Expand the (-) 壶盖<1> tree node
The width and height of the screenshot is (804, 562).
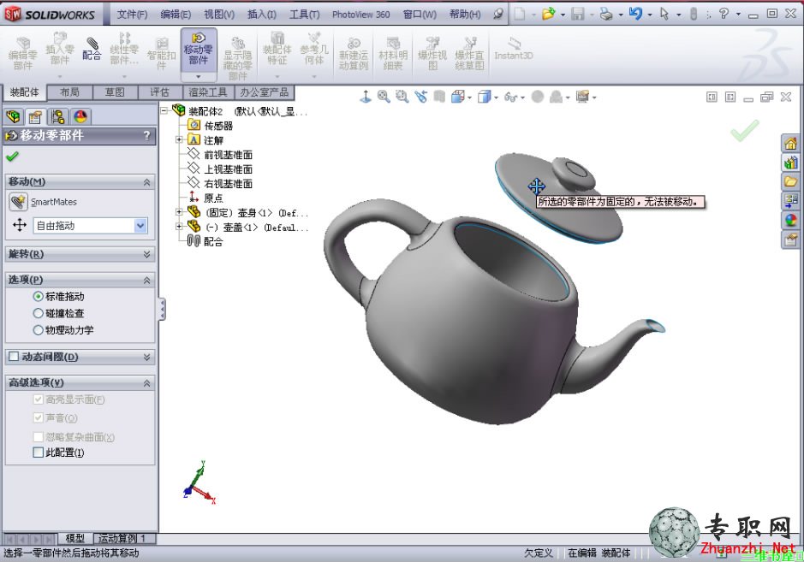(x=179, y=226)
